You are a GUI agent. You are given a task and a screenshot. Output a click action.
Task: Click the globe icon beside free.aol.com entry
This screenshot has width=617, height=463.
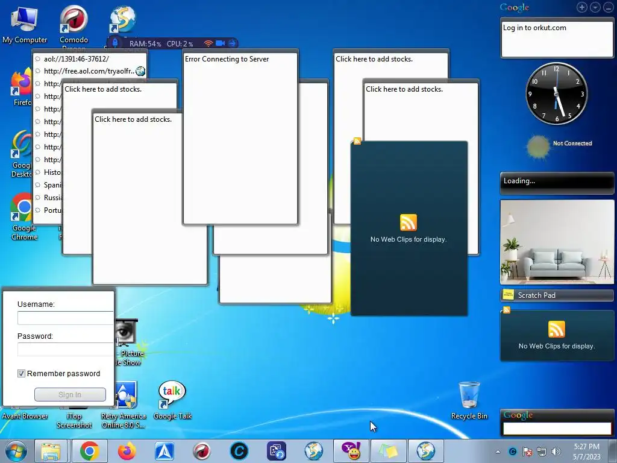[x=140, y=71]
